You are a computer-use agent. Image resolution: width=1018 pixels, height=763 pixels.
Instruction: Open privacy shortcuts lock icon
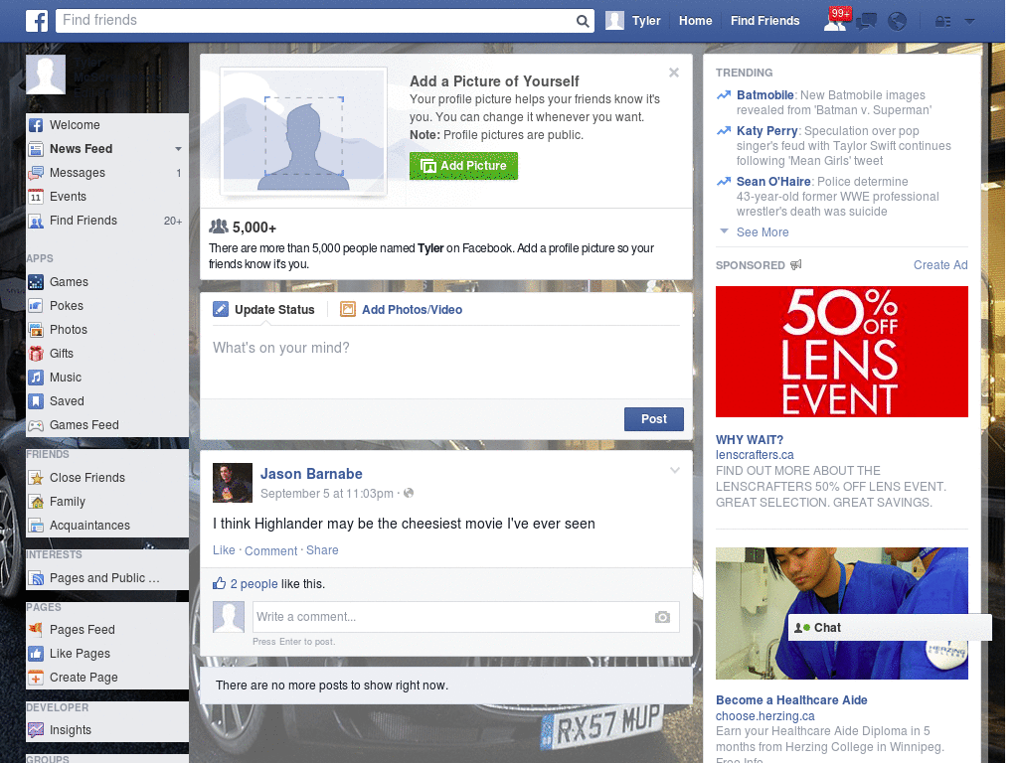pyautogui.click(x=942, y=22)
